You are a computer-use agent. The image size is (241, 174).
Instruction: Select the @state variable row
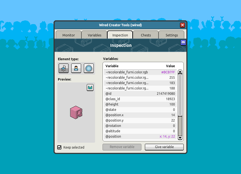[x=140, y=110]
